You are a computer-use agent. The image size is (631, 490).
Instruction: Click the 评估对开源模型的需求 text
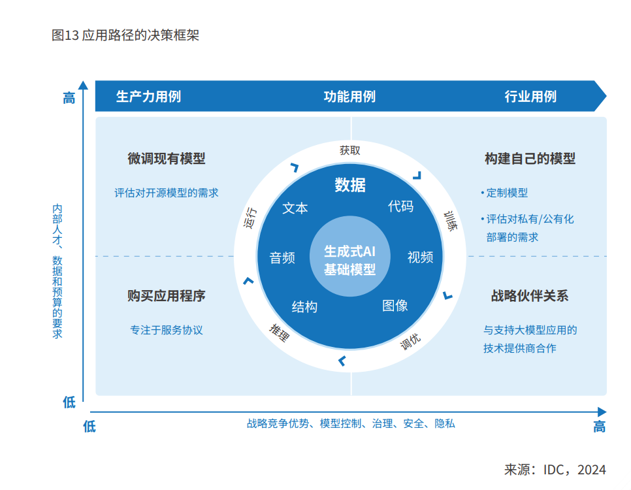(167, 193)
